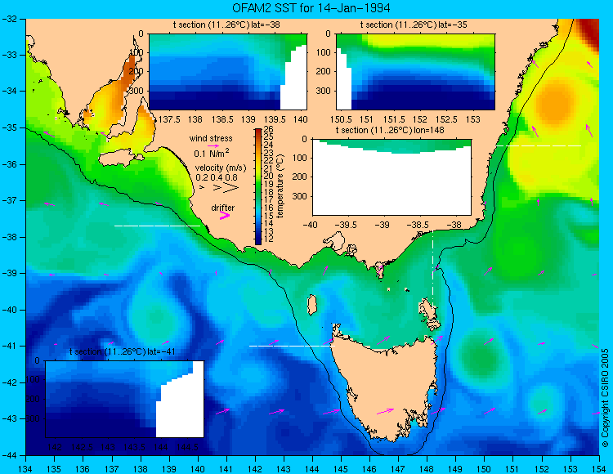This screenshot has width=613, height=474.
Task: Click the "velocity (m/s)" legend label
Action: click(x=221, y=168)
